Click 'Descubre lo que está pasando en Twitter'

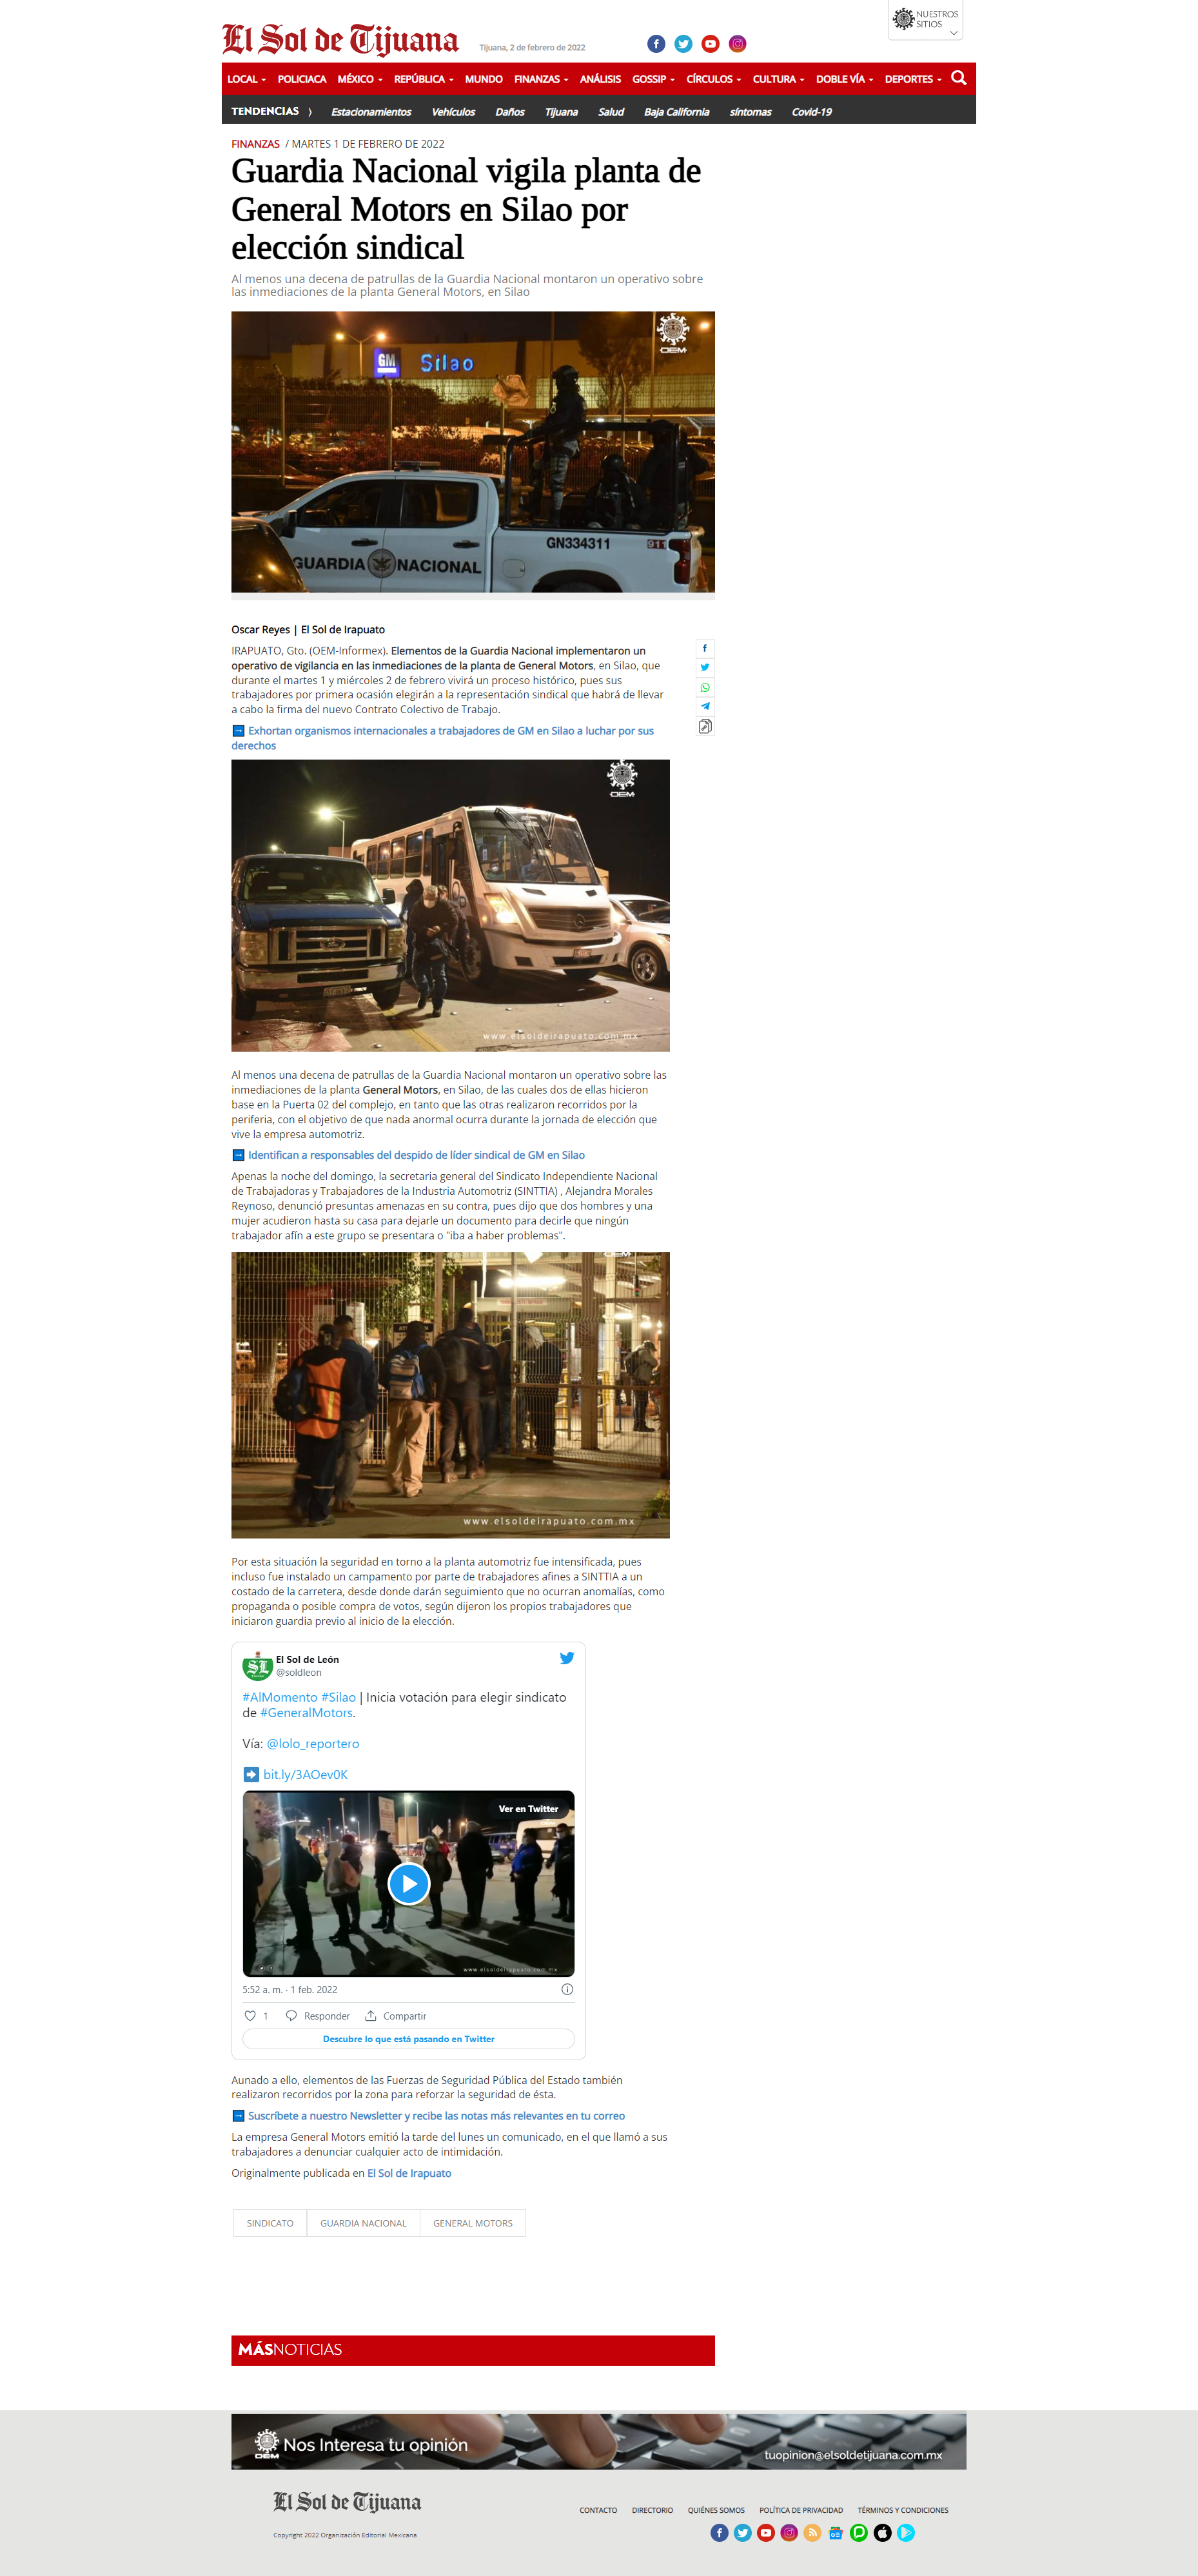click(x=408, y=2039)
